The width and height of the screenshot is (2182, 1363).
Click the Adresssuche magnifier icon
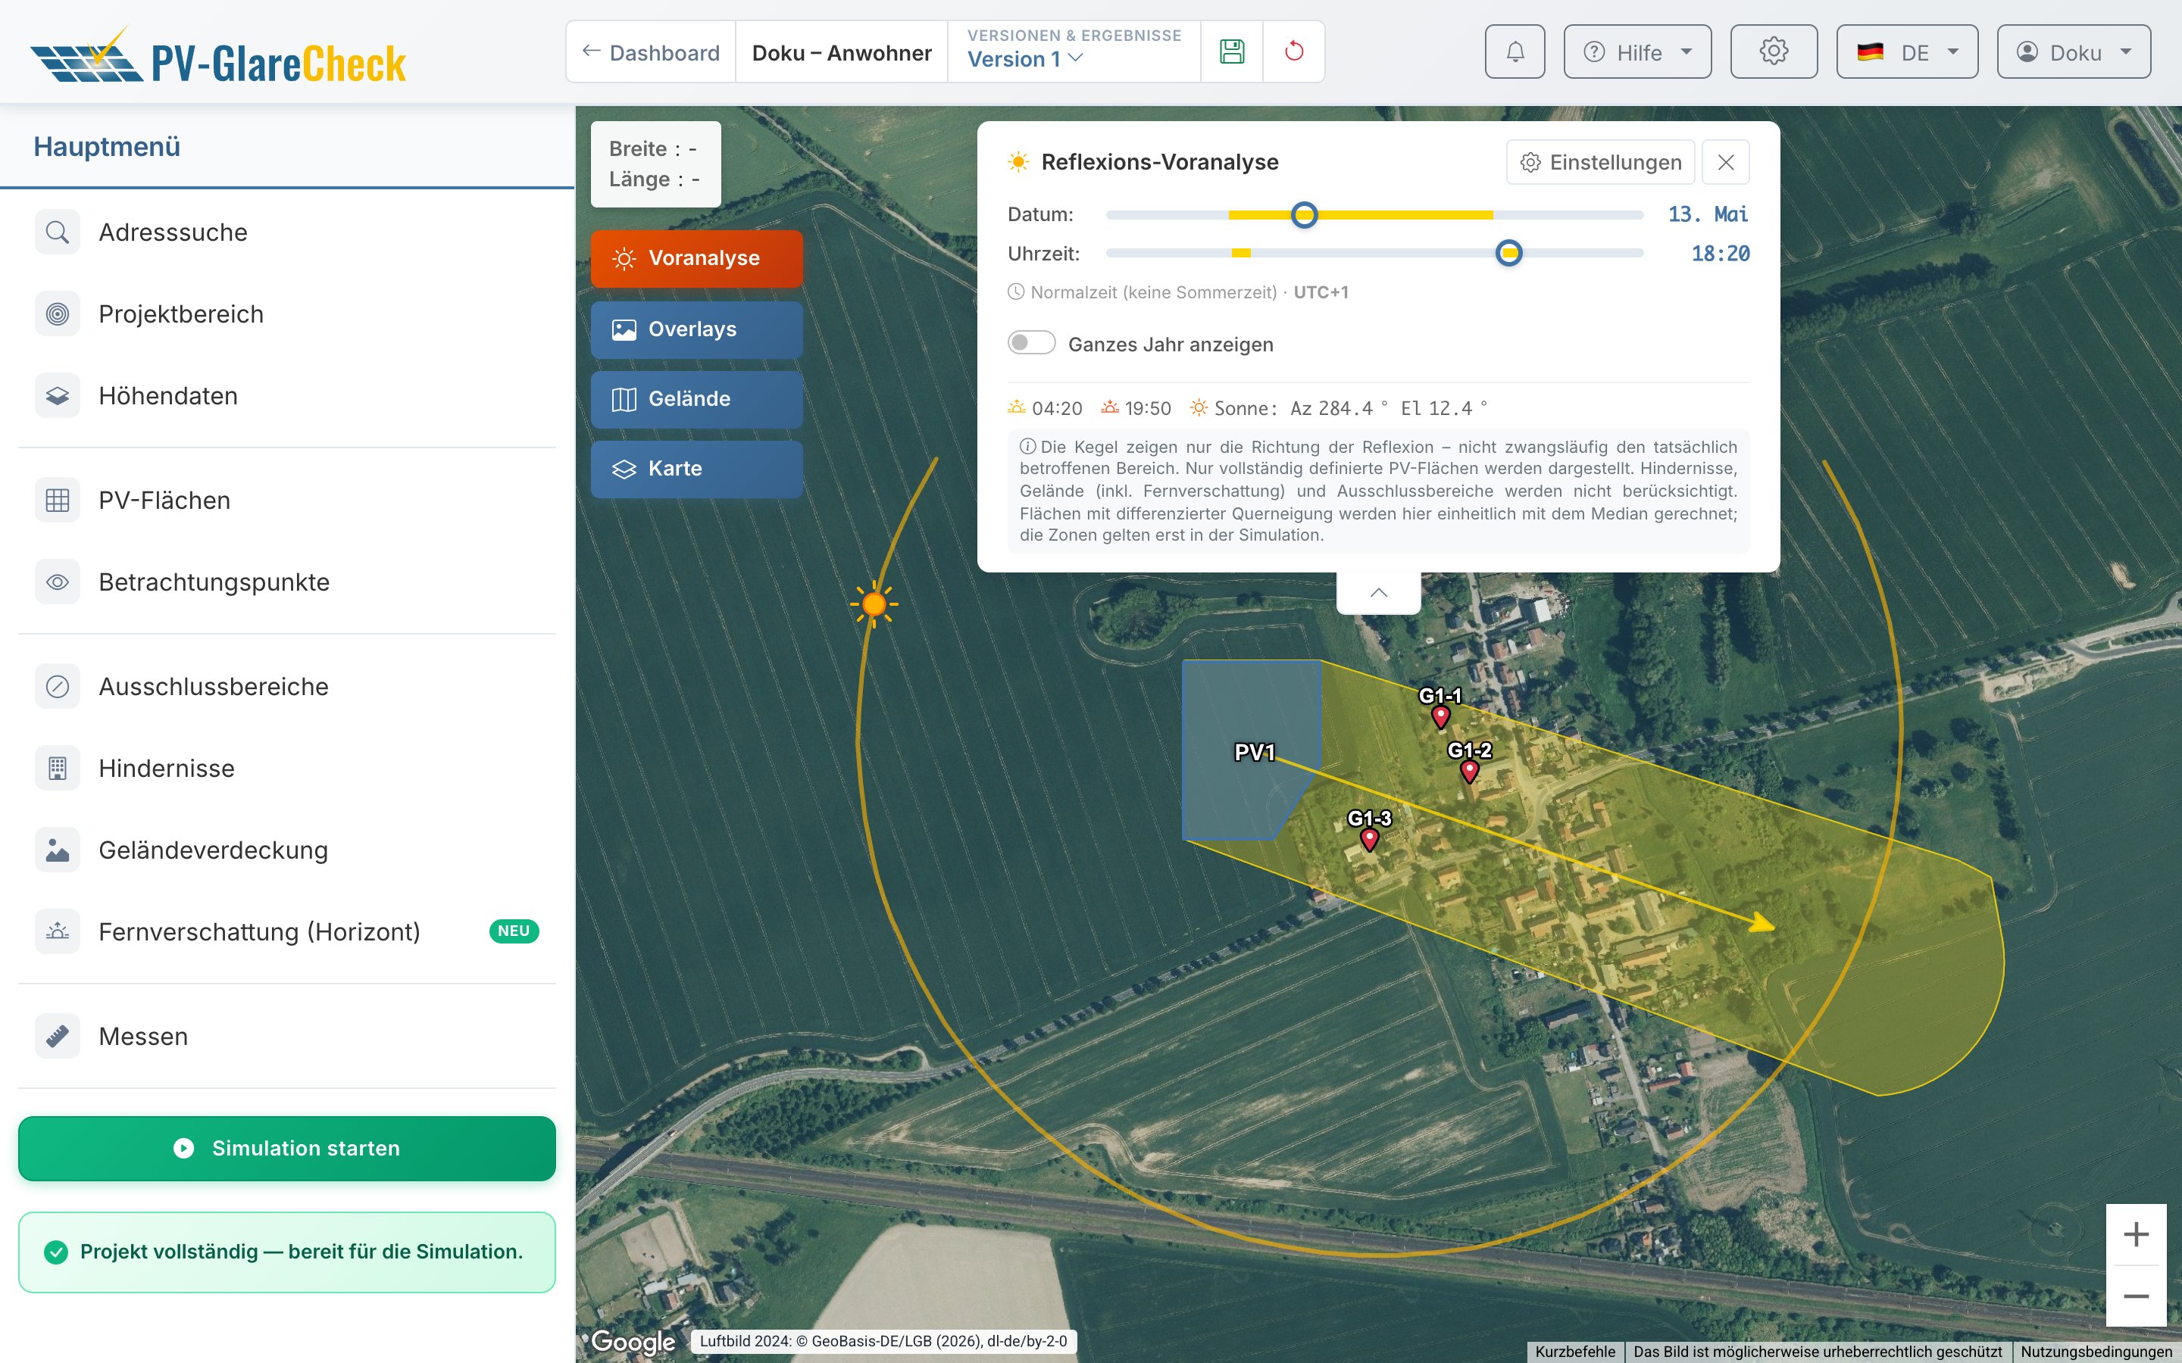tap(58, 232)
